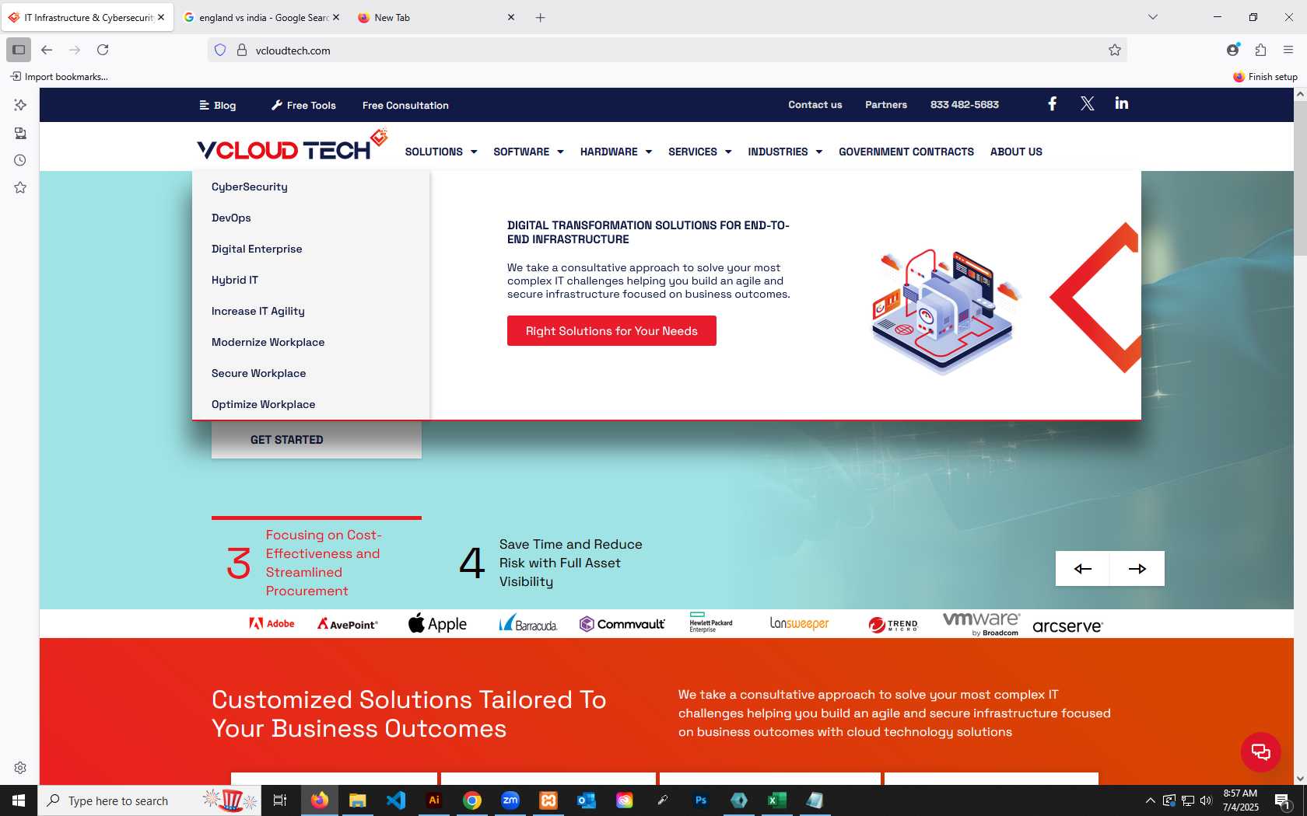Expand the Hardware dropdown menu
The height and width of the screenshot is (816, 1307).
[x=616, y=152]
